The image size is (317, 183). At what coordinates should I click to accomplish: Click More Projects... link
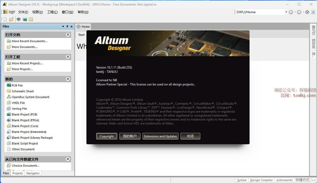22,69
